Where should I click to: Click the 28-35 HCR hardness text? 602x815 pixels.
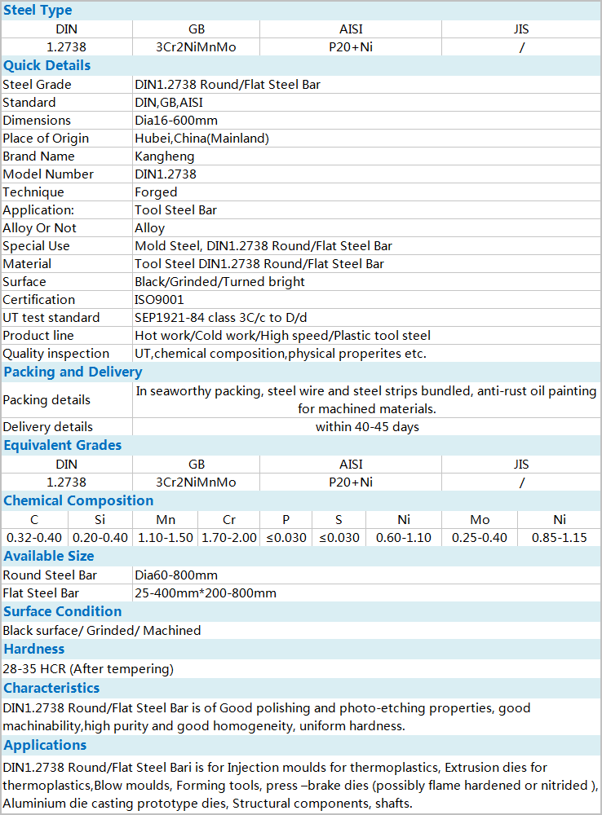click(x=88, y=669)
